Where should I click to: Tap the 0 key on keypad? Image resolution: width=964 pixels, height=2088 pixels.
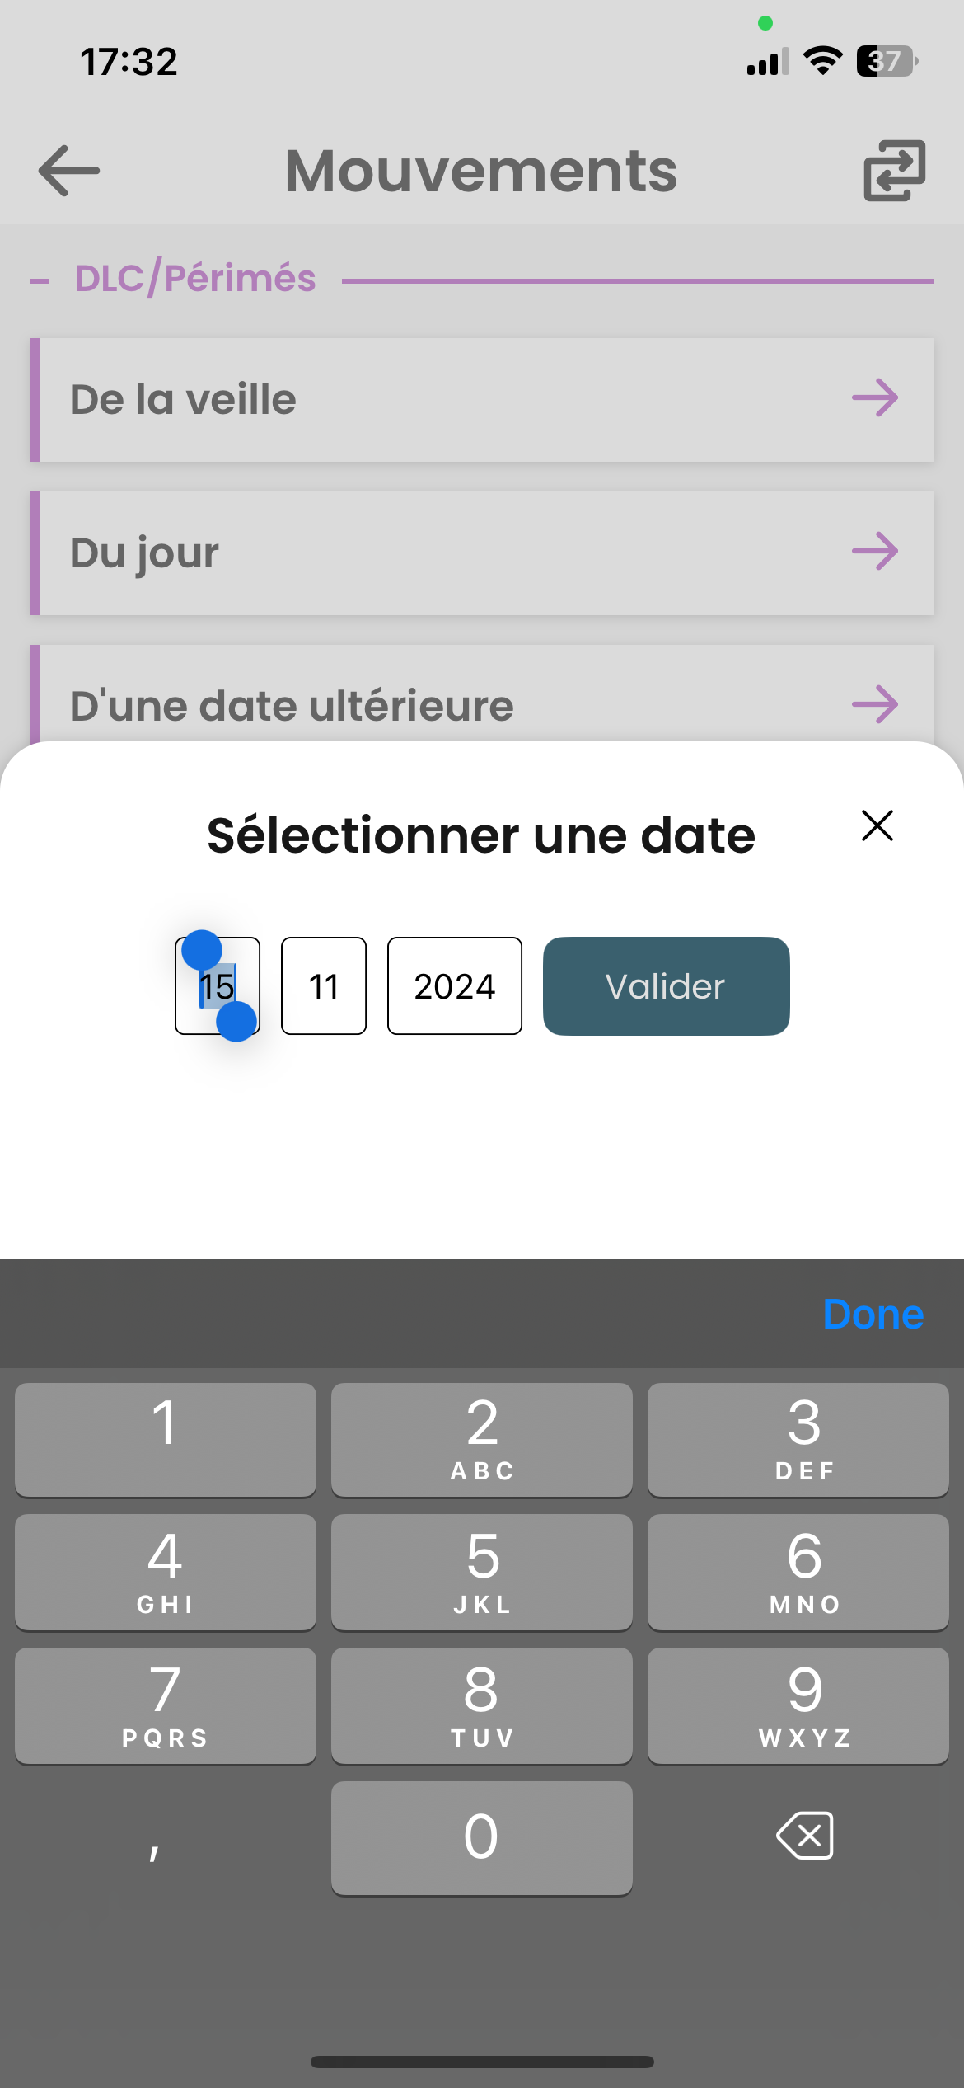(482, 1838)
